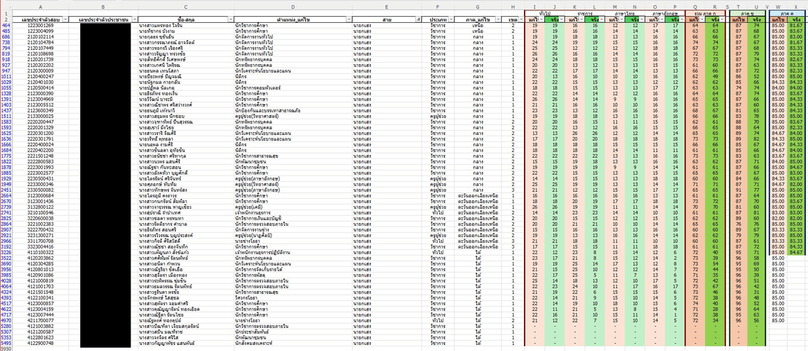Select name cell นางสาวแพรทอง in row 464
Viewport: 808px width, 351px height.
(184, 26)
